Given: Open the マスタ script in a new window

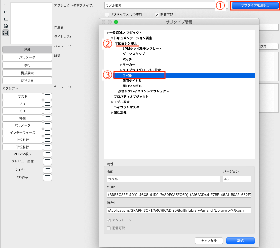Looking at the screenshot, I should click(x=47, y=97).
